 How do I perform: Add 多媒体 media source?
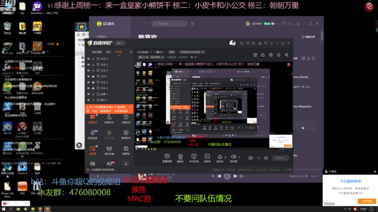coord(207,158)
